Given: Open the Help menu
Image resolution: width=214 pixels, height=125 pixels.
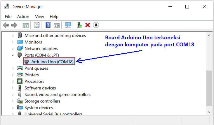Looking at the screenshot, I should pyautogui.click(x=54, y=17).
